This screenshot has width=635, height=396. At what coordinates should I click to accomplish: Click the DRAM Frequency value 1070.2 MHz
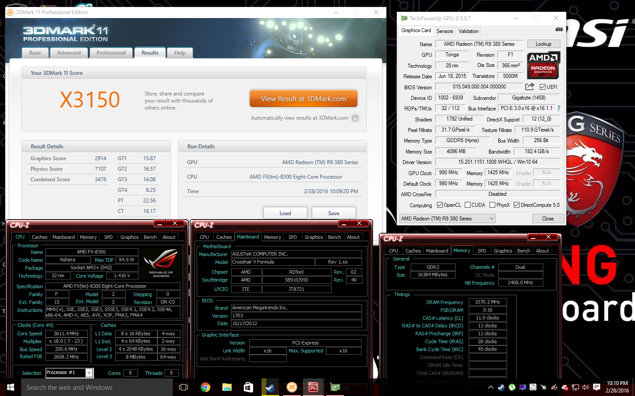coord(487,302)
